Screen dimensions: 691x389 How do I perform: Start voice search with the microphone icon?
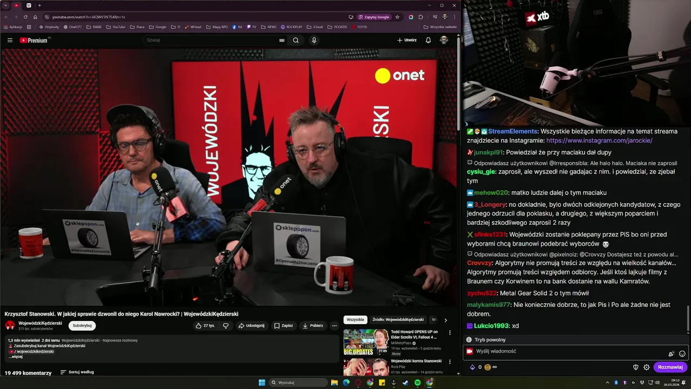(314, 40)
